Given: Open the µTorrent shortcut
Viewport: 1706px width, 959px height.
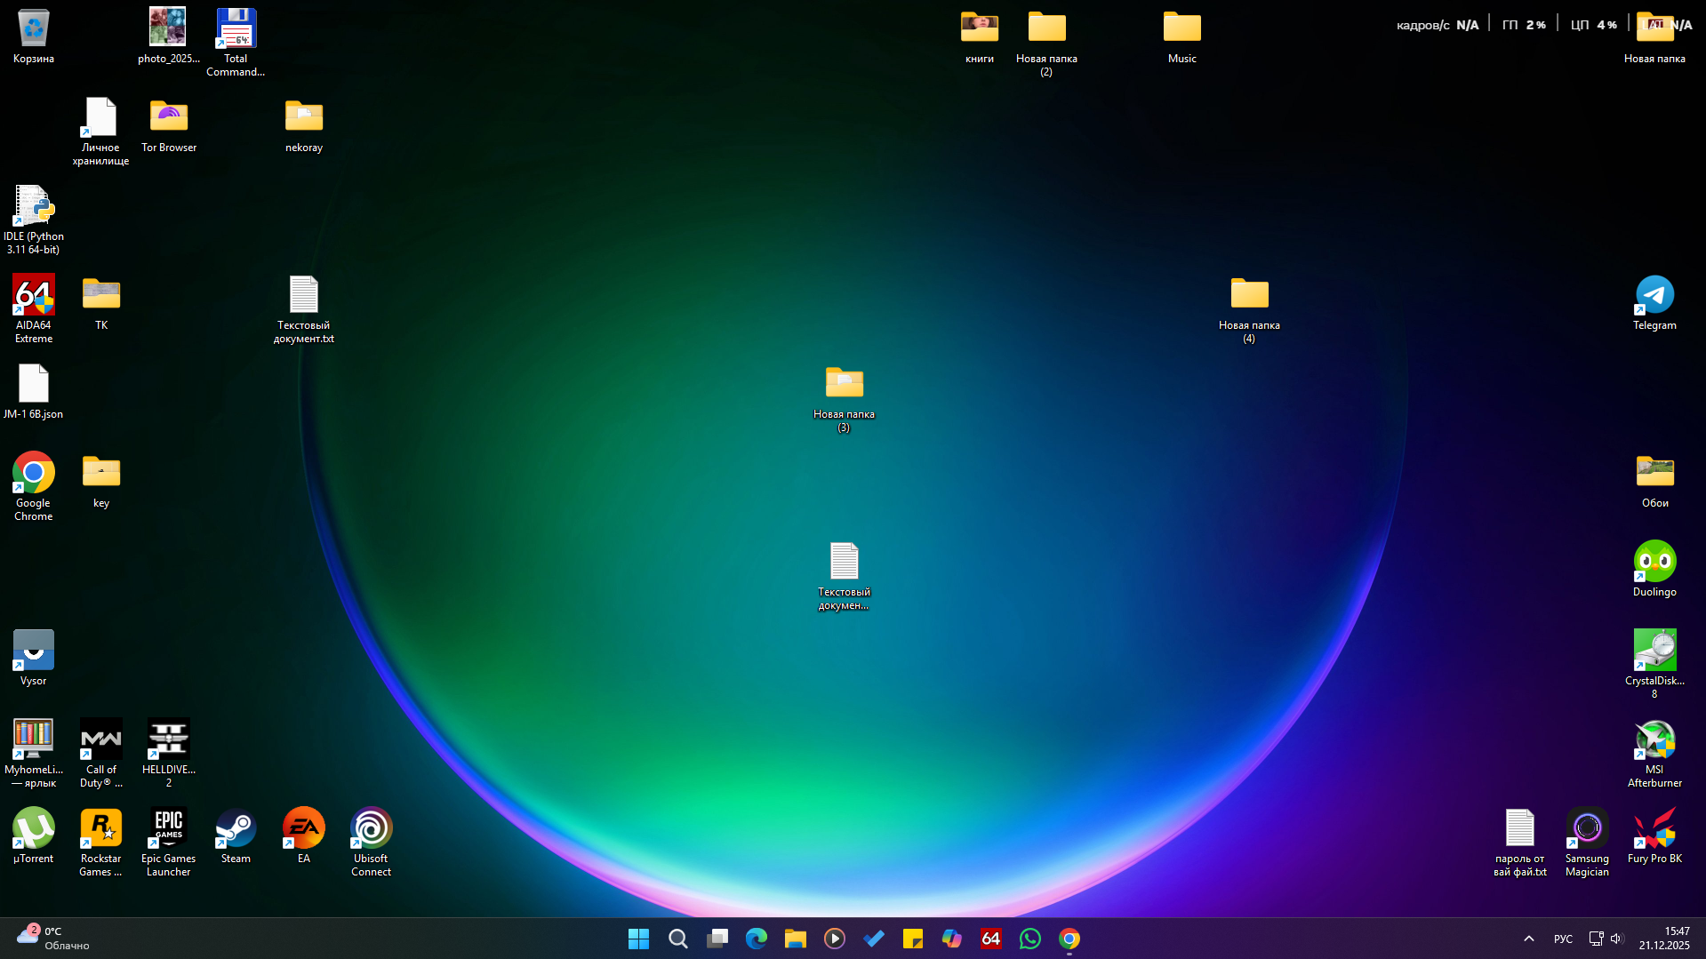Looking at the screenshot, I should coord(33,836).
